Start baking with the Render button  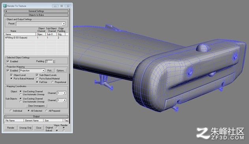pyautogui.click(x=11, y=128)
